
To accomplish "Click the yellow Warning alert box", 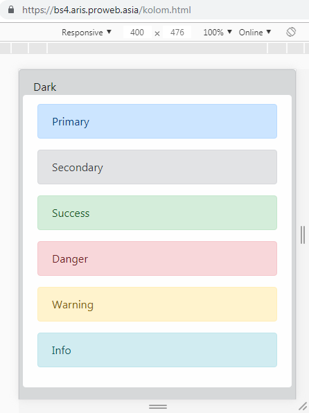I will [x=157, y=304].
